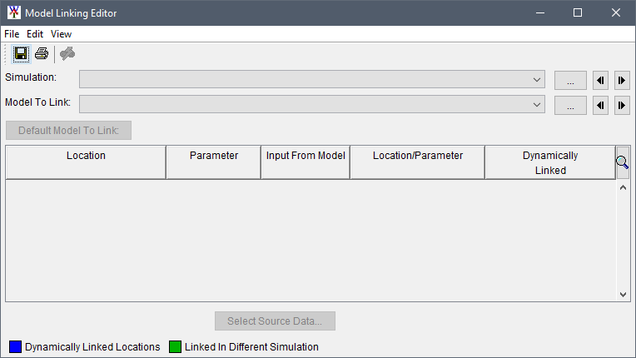Expand the Model To Link dropdown
The width and height of the screenshot is (636, 358).
point(312,105)
